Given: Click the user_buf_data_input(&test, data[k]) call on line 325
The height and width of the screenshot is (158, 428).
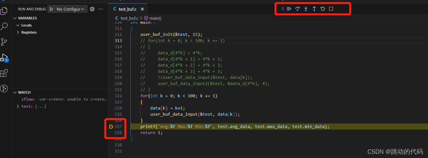Looking at the screenshot, I should 195,114.
